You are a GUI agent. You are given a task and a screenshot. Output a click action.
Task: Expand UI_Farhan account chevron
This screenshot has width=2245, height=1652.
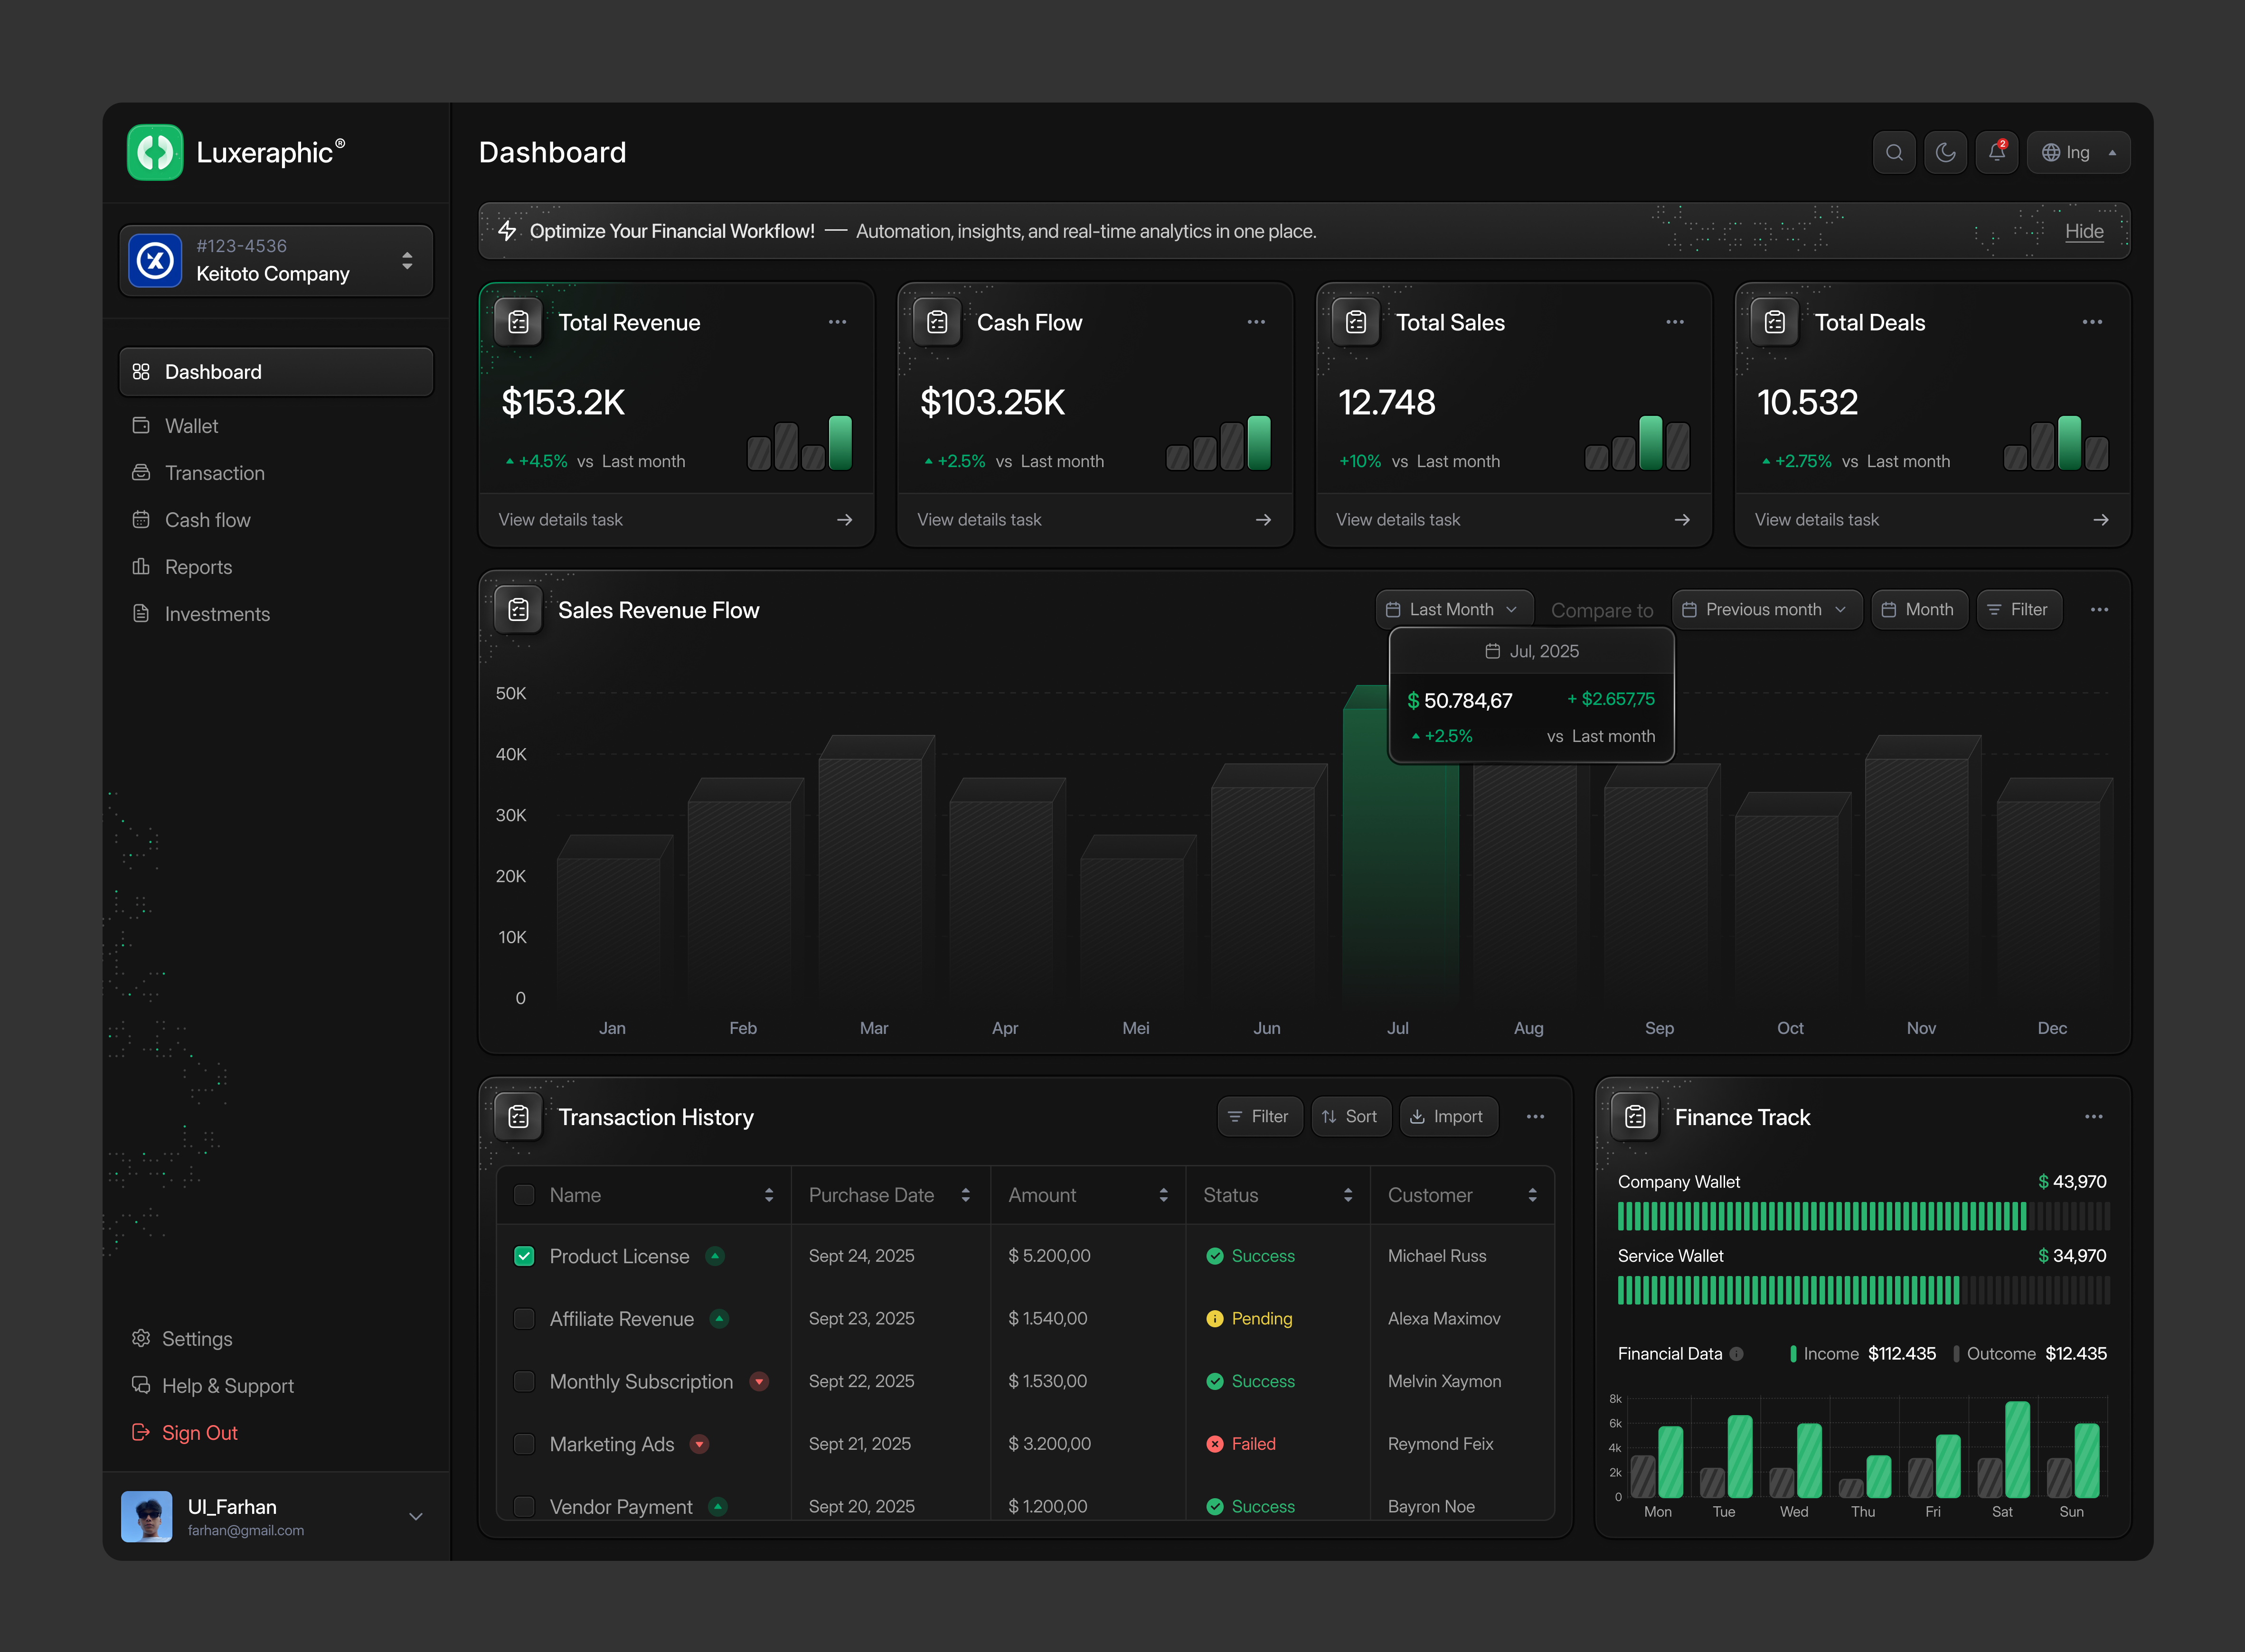(x=416, y=1516)
